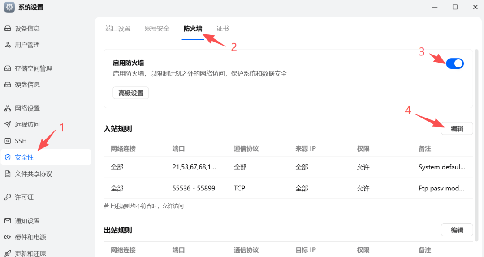The image size is (484, 257).
Task: Click 允许 permission in TCP row
Action: click(363, 188)
